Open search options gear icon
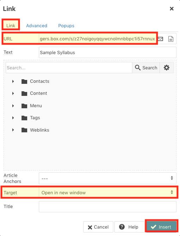Image resolution: width=180 pixels, height=236 pixels. 167,68
